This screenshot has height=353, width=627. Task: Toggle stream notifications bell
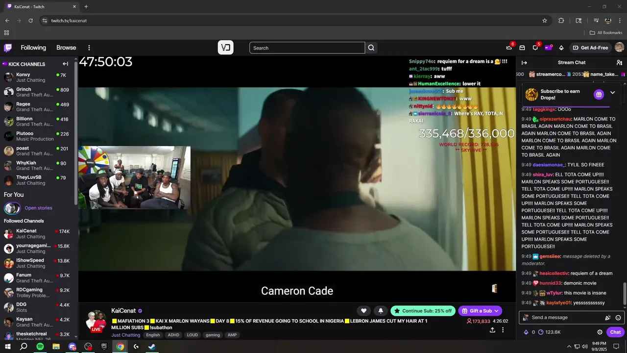coord(381,311)
